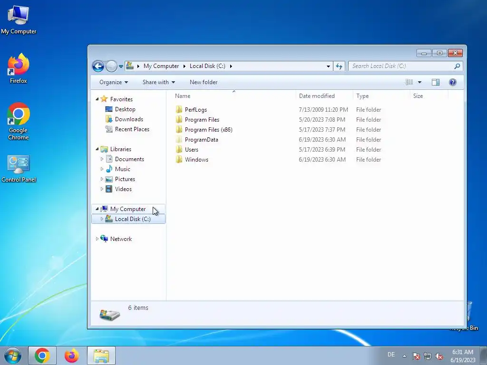
Task: Show hidden tray icons arrow
Action: click(x=404, y=356)
